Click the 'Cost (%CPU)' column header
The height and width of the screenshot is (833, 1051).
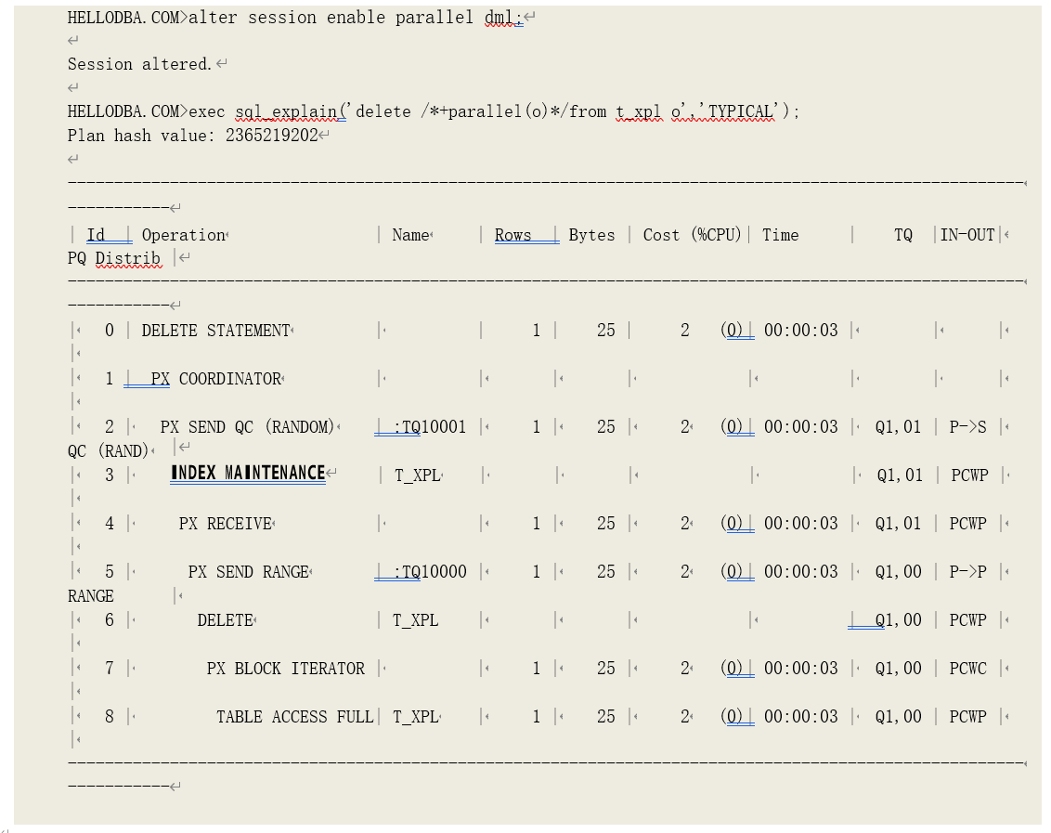click(x=693, y=235)
